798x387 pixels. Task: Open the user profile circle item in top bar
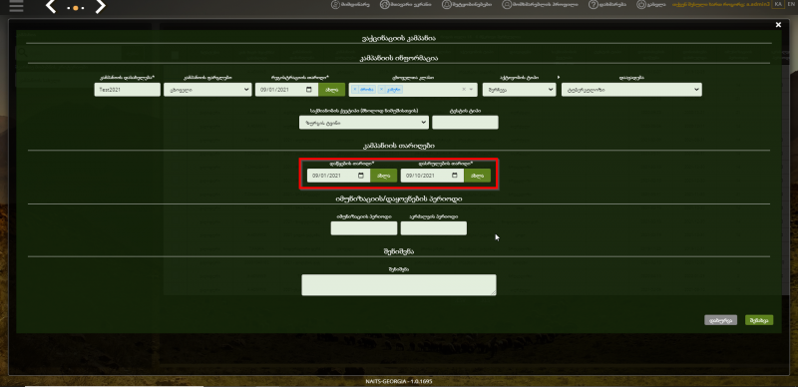point(540,5)
